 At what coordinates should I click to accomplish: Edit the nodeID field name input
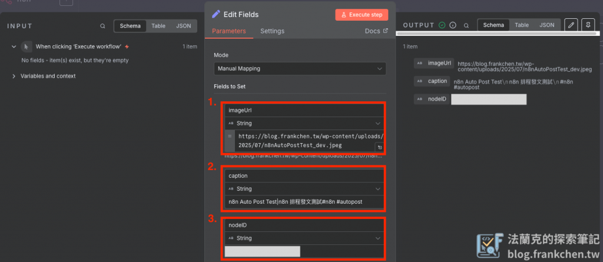tap(304, 225)
